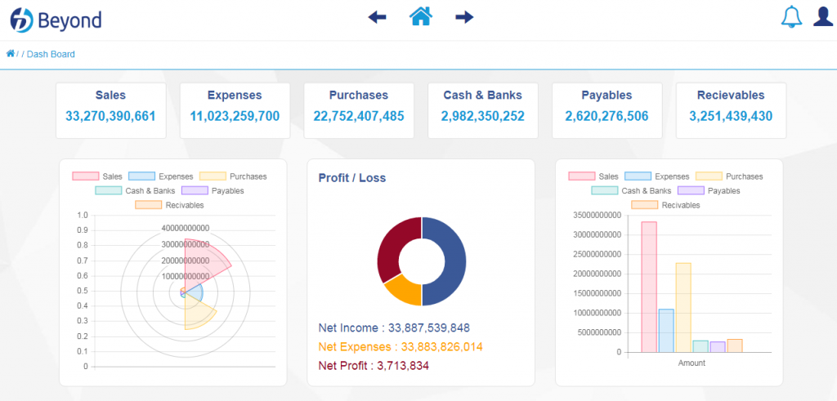This screenshot has width=837, height=401.
Task: Toggle Expenses legend in polar chart
Action: click(161, 176)
